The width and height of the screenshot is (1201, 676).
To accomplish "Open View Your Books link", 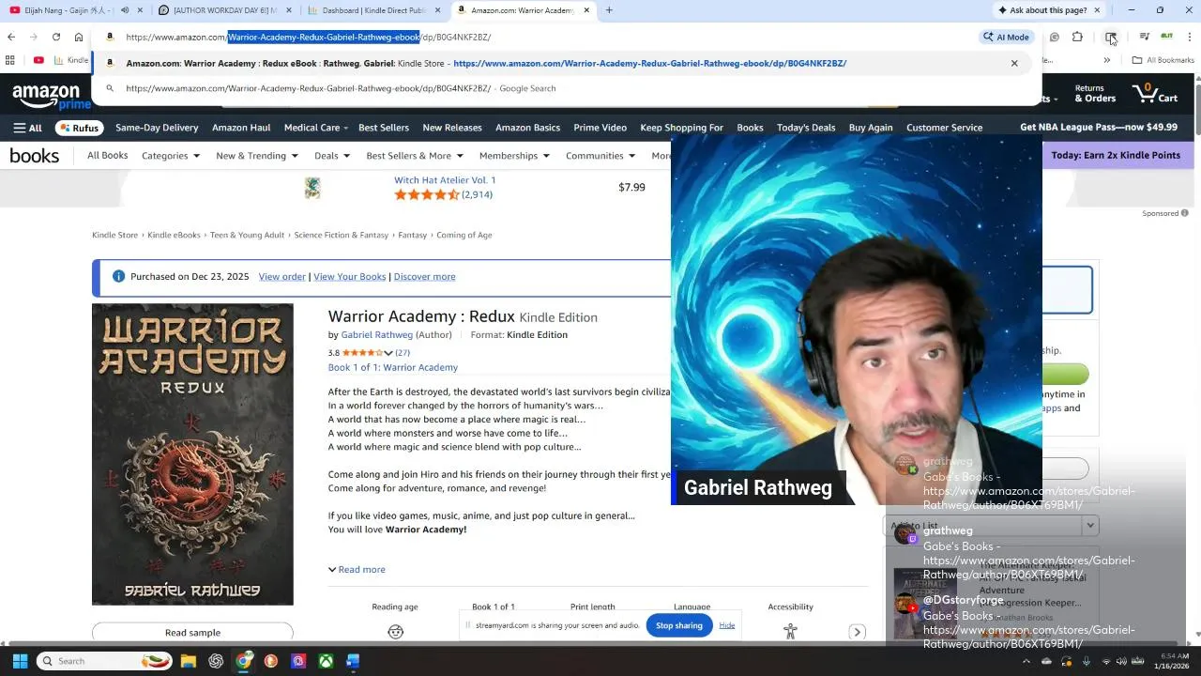I will click(x=349, y=277).
